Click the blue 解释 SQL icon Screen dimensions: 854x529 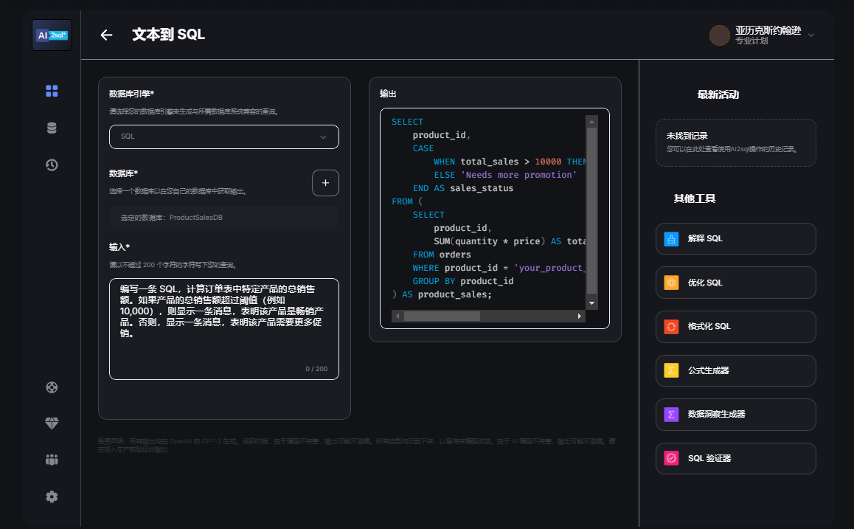click(672, 238)
